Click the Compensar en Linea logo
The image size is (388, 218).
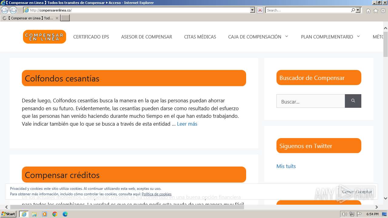pos(45,37)
